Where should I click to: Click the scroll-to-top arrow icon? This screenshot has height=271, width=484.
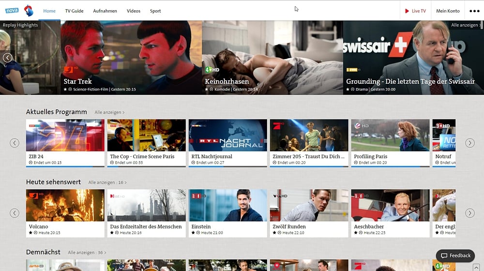476,267
